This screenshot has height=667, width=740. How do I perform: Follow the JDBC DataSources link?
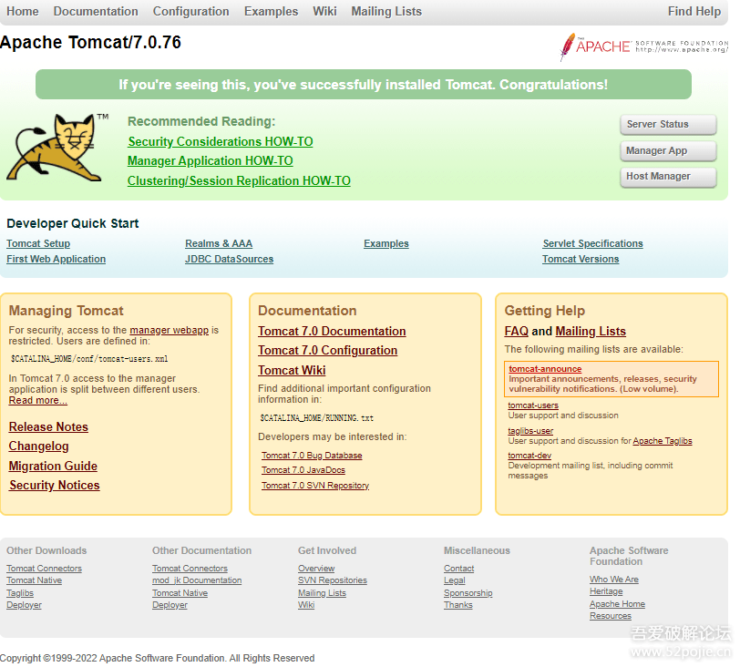tap(230, 259)
